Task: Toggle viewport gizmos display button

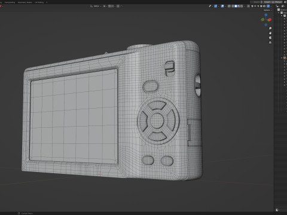Action: click(x=215, y=6)
